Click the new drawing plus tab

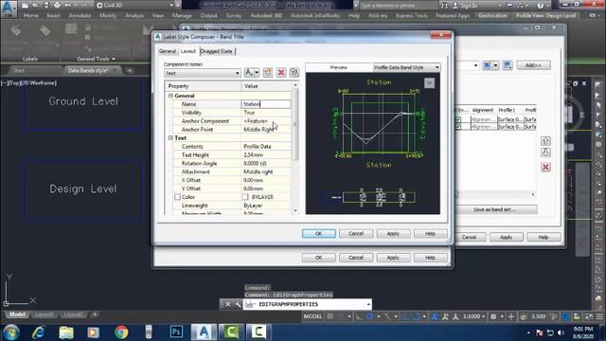pyautogui.click(x=130, y=70)
